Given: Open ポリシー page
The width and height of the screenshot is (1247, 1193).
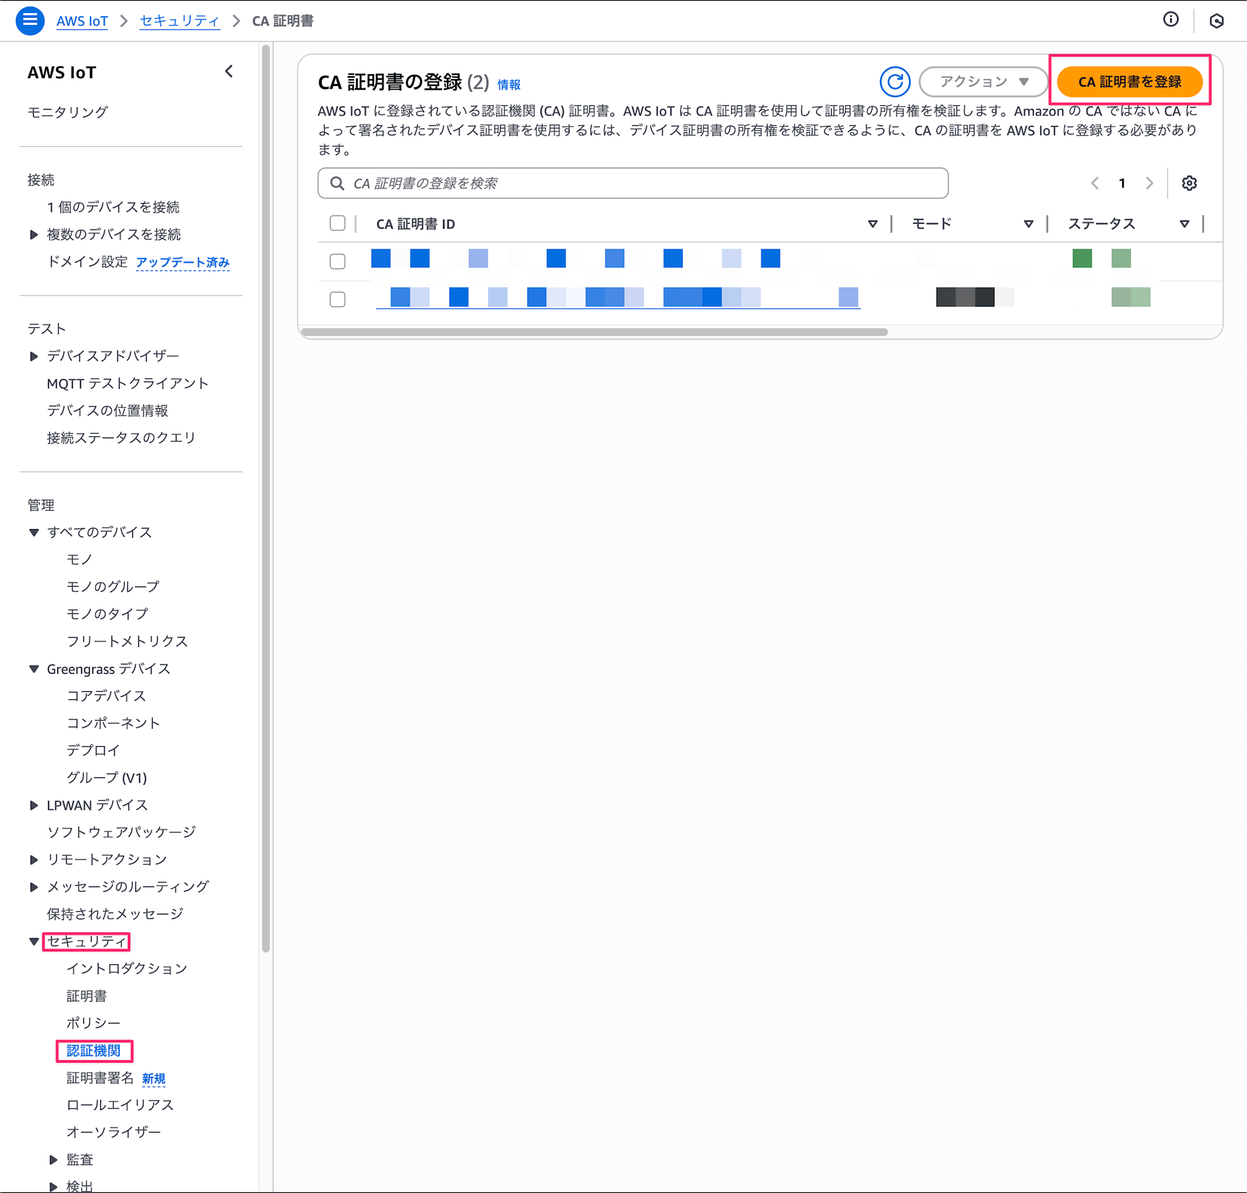Looking at the screenshot, I should 94,1023.
